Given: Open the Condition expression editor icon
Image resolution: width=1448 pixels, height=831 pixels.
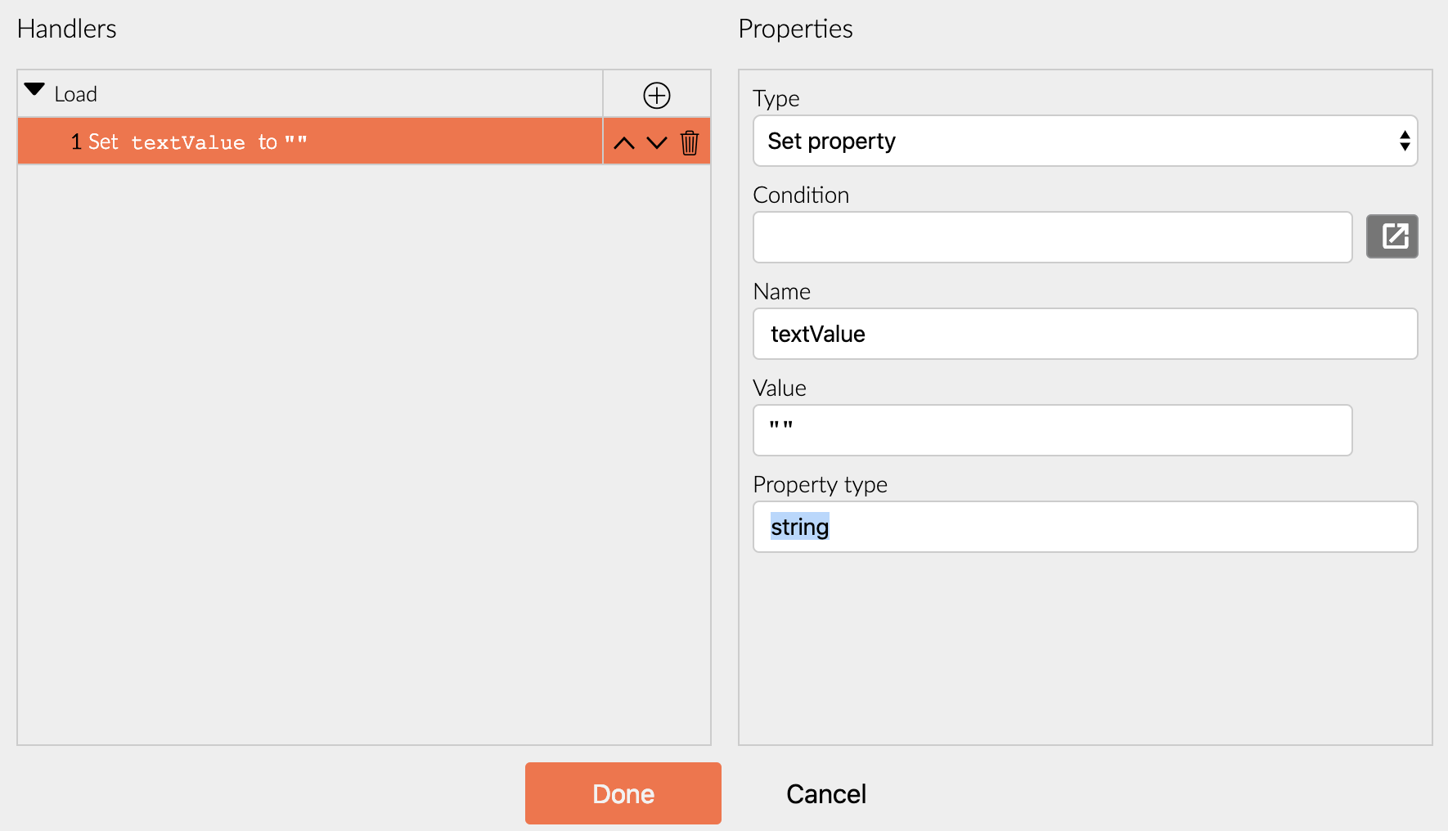Looking at the screenshot, I should [x=1392, y=236].
